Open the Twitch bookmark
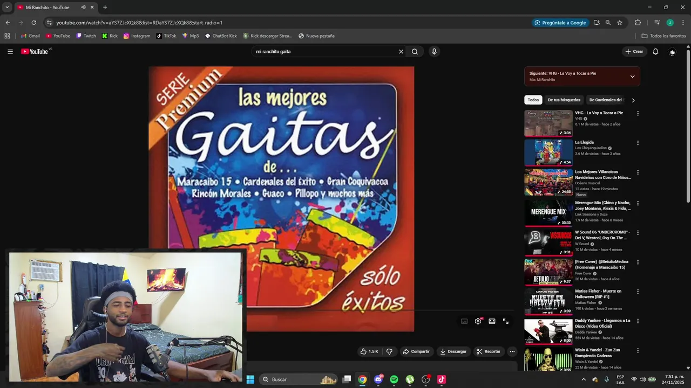 tap(86, 36)
